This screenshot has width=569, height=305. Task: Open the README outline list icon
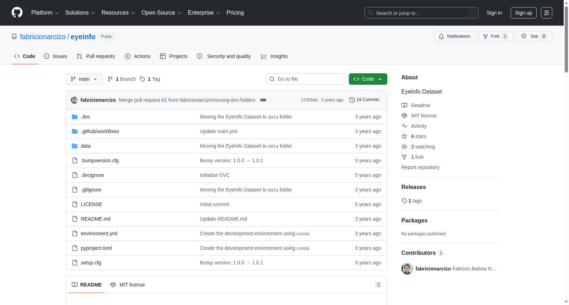pos(378,285)
